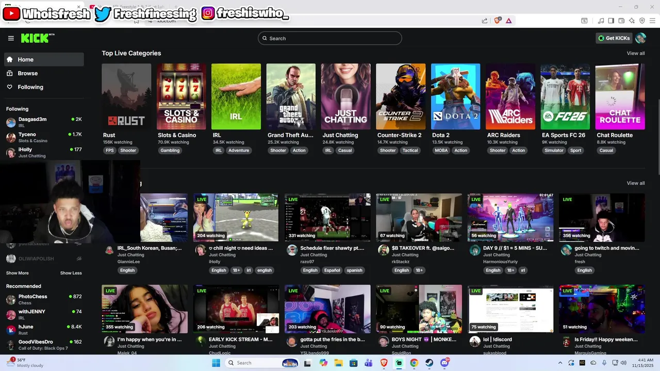Open the Chat Roulette category card
The image size is (660, 371).
pos(620,96)
